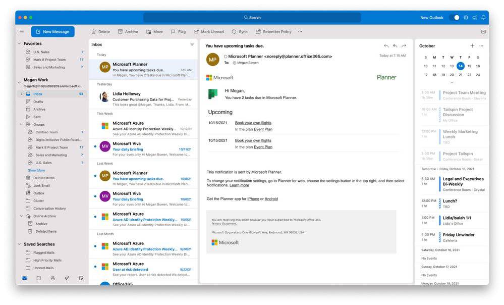Open the filter icon in the Inbox pane
The height and width of the screenshot is (305, 504).
(192, 44)
